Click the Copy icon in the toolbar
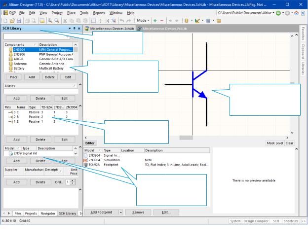This screenshot has height=245, width=308. pos(72,21)
